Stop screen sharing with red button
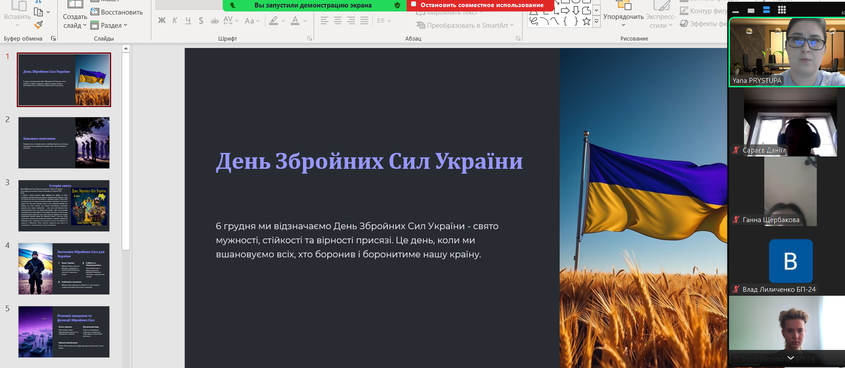This screenshot has height=368, width=845. 480,5
